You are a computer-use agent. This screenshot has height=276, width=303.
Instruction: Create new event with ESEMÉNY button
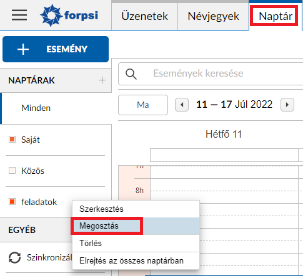pos(56,49)
